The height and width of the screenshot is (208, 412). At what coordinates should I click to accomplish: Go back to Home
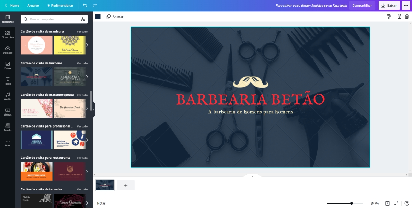(12, 6)
